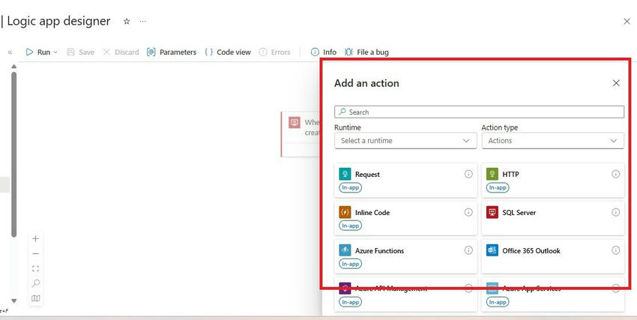Select the Inline Code connector icon
The height and width of the screenshot is (320, 637).
[x=345, y=212]
